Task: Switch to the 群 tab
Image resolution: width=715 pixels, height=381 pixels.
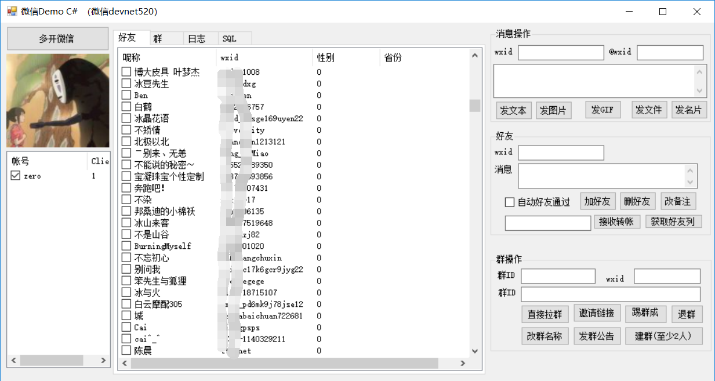Action: pos(166,38)
